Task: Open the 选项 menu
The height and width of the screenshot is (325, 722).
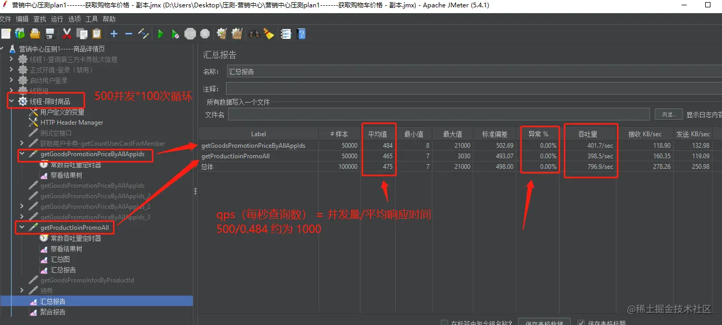Action: [x=74, y=18]
